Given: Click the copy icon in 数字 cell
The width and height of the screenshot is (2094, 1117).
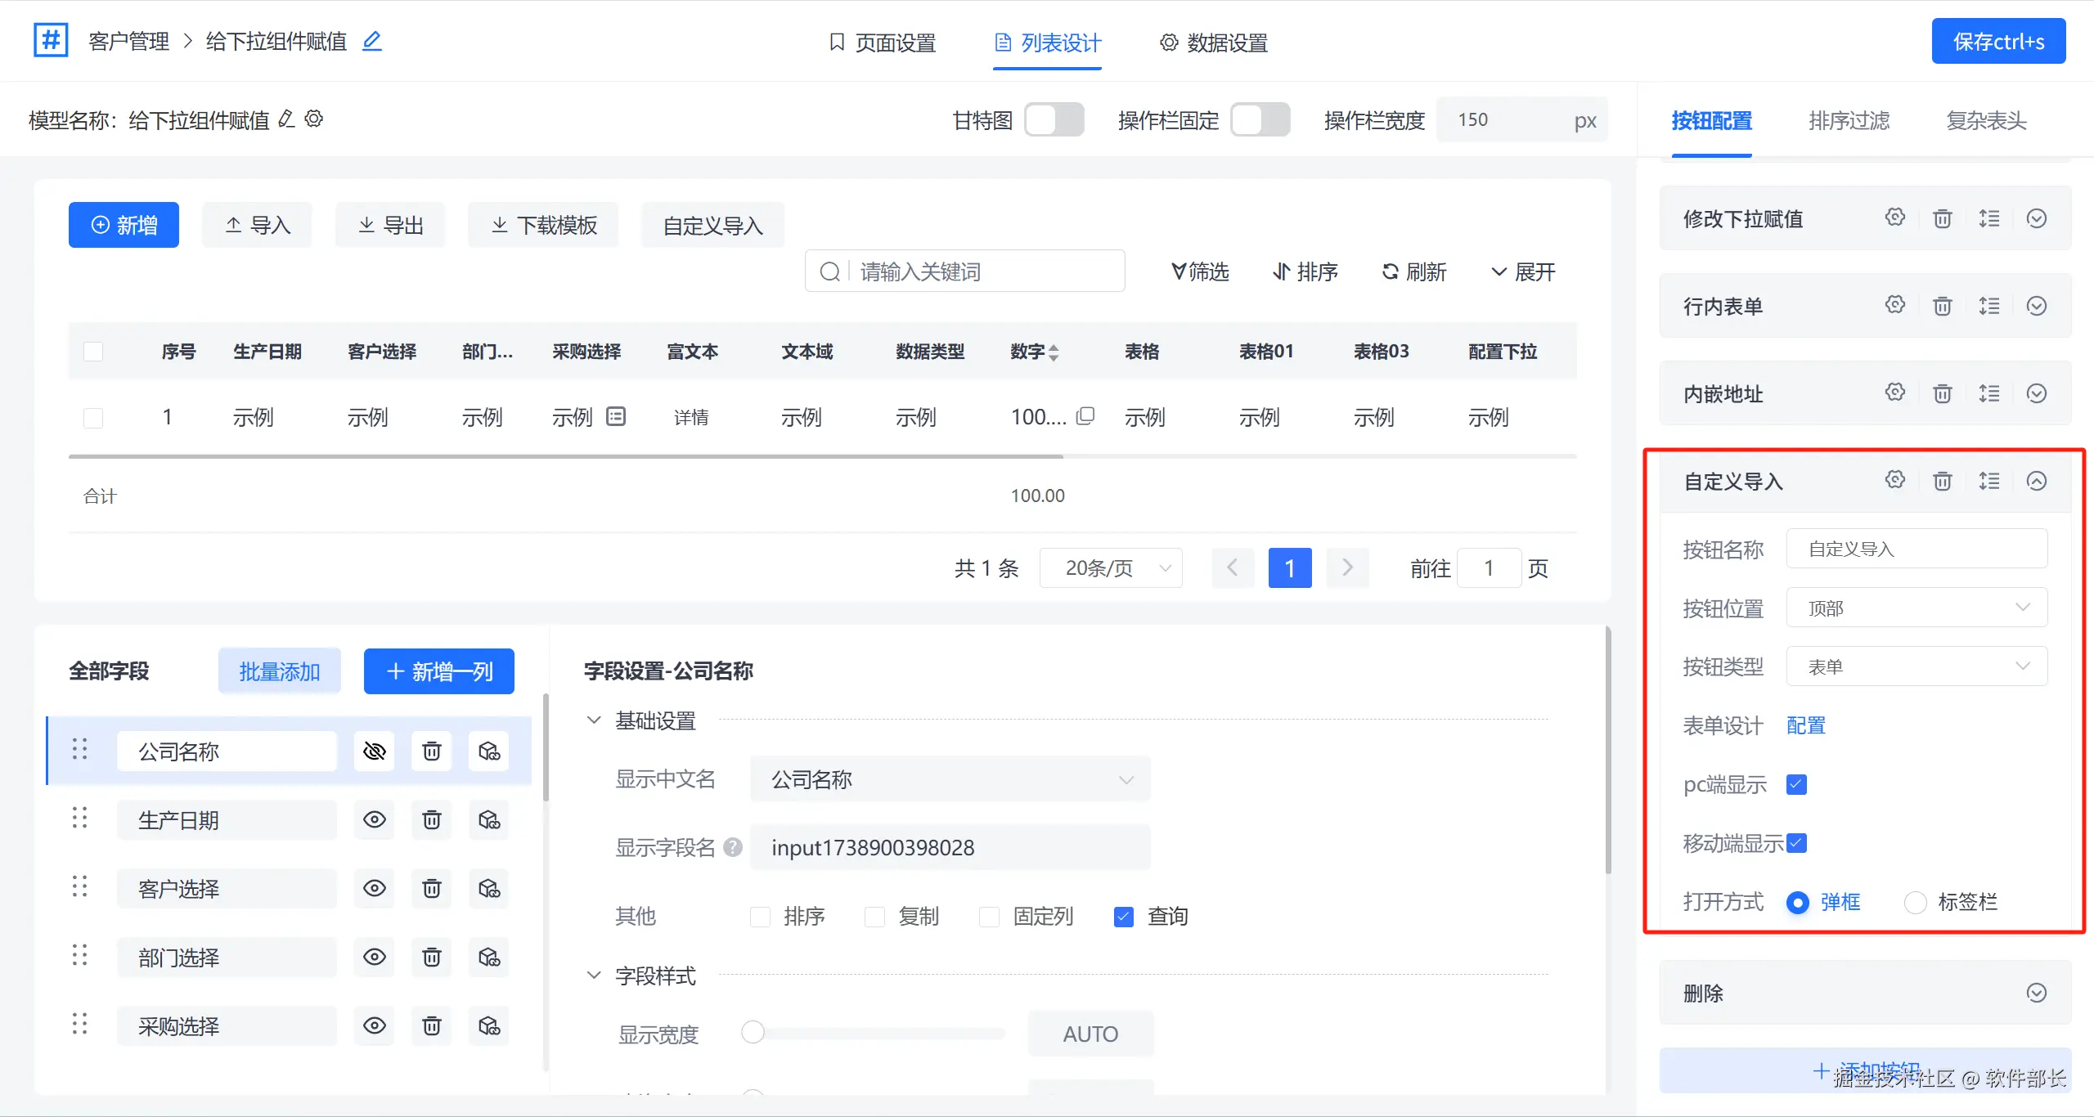Looking at the screenshot, I should pos(1085,416).
